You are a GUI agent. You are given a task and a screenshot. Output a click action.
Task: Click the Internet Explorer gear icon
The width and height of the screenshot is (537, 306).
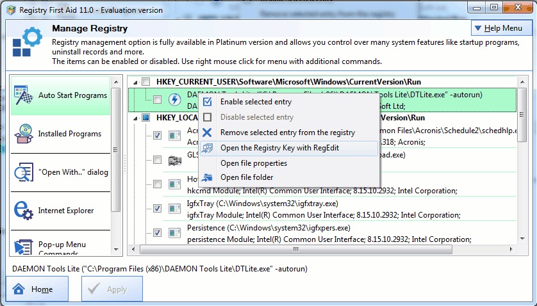[x=23, y=211]
